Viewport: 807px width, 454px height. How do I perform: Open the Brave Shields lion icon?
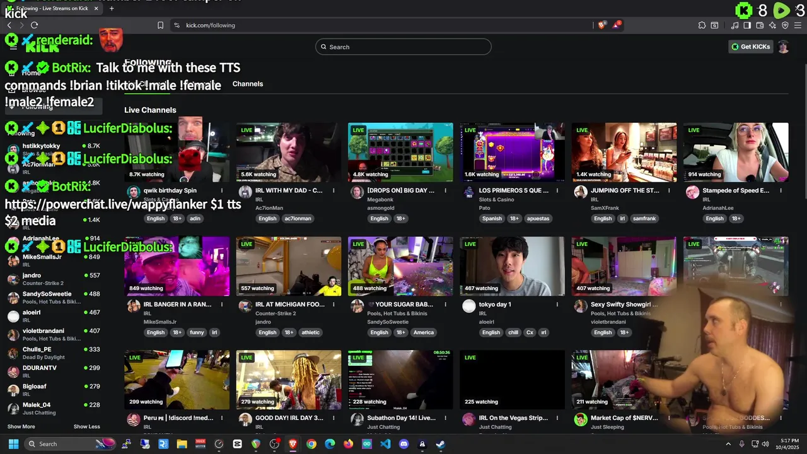602,25
